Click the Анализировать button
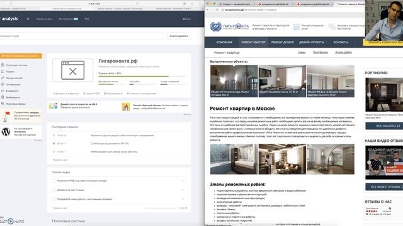This screenshot has height=226, width=403. click(179, 36)
